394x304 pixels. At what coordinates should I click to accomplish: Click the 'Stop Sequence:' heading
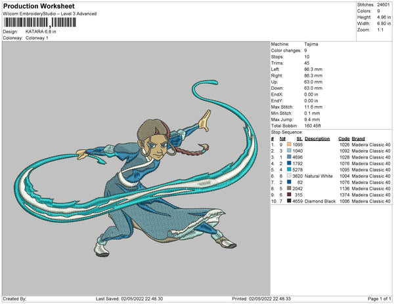pos(287,132)
